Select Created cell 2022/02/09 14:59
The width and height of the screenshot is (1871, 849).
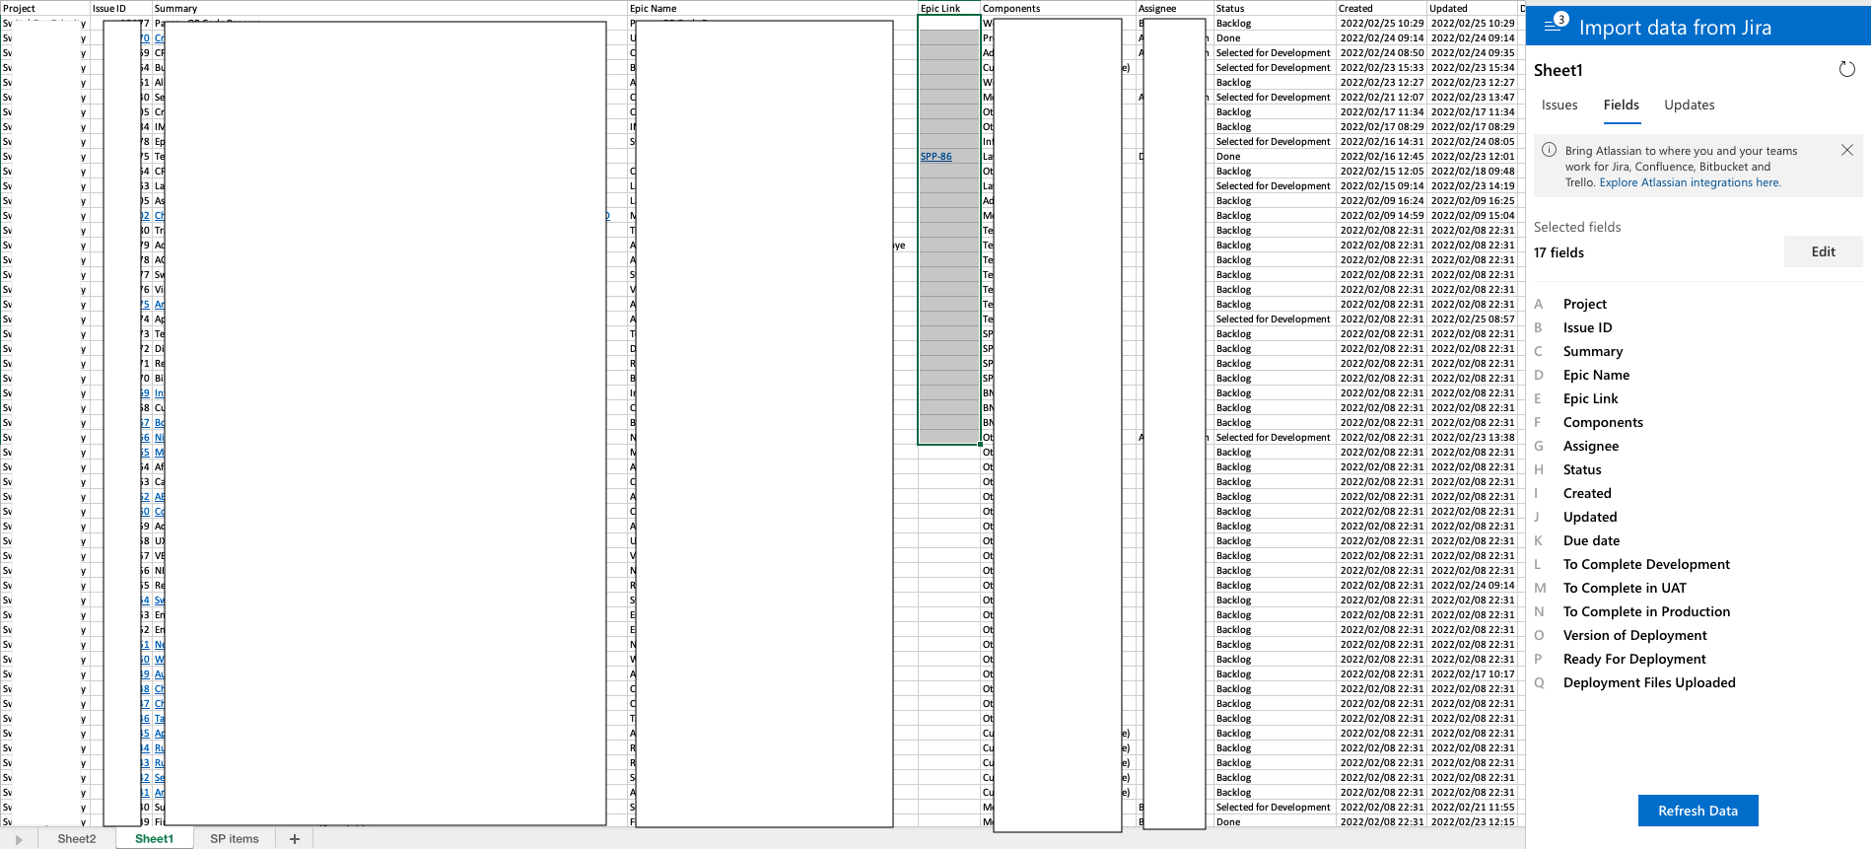tap(1382, 215)
